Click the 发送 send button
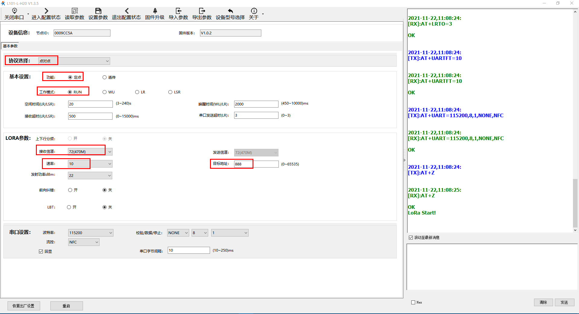The width and height of the screenshot is (579, 314). pos(564,302)
